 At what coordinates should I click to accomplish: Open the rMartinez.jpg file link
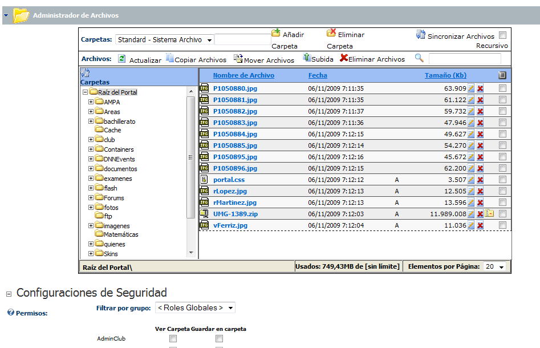pyautogui.click(x=235, y=203)
